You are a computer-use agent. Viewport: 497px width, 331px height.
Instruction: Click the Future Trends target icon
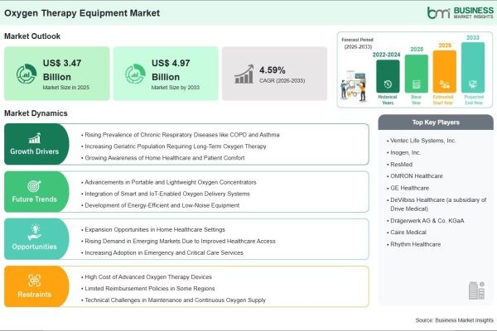34,186
